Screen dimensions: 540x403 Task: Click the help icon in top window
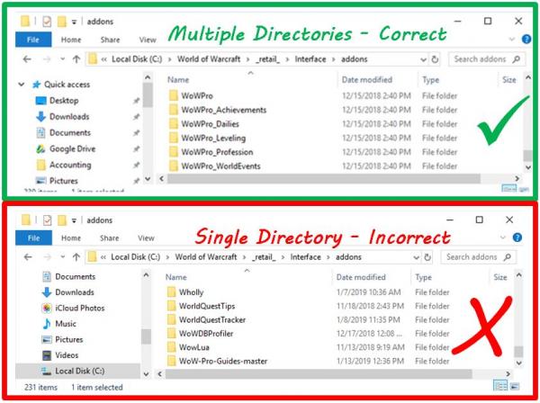click(526, 40)
